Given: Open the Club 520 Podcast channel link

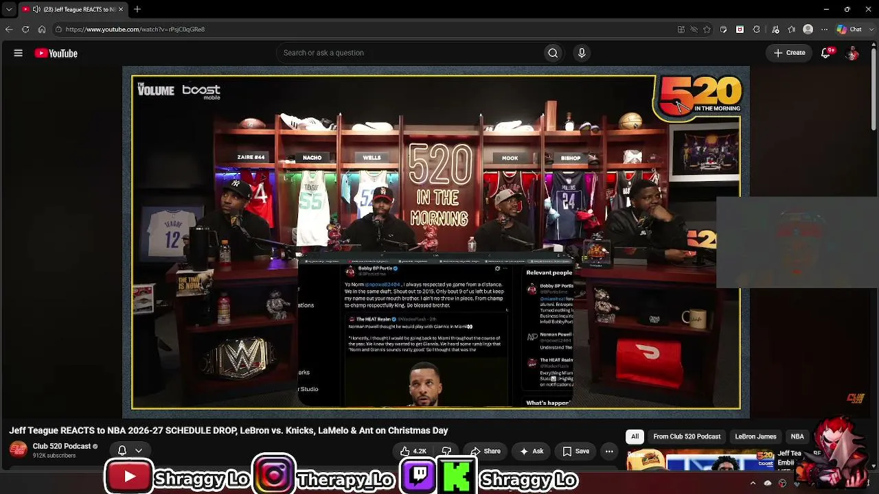Looking at the screenshot, I should click(x=62, y=446).
